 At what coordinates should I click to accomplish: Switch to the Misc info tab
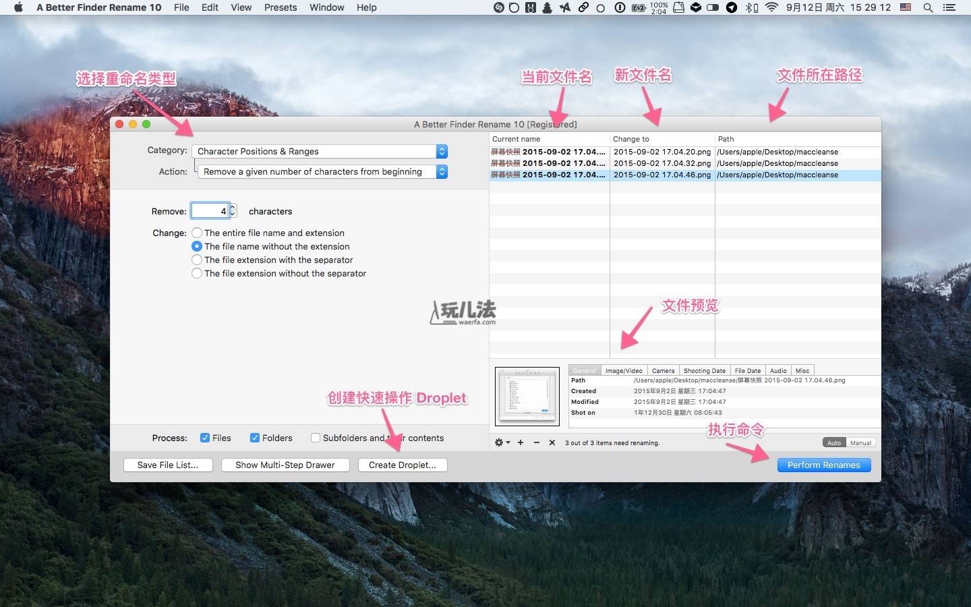802,370
